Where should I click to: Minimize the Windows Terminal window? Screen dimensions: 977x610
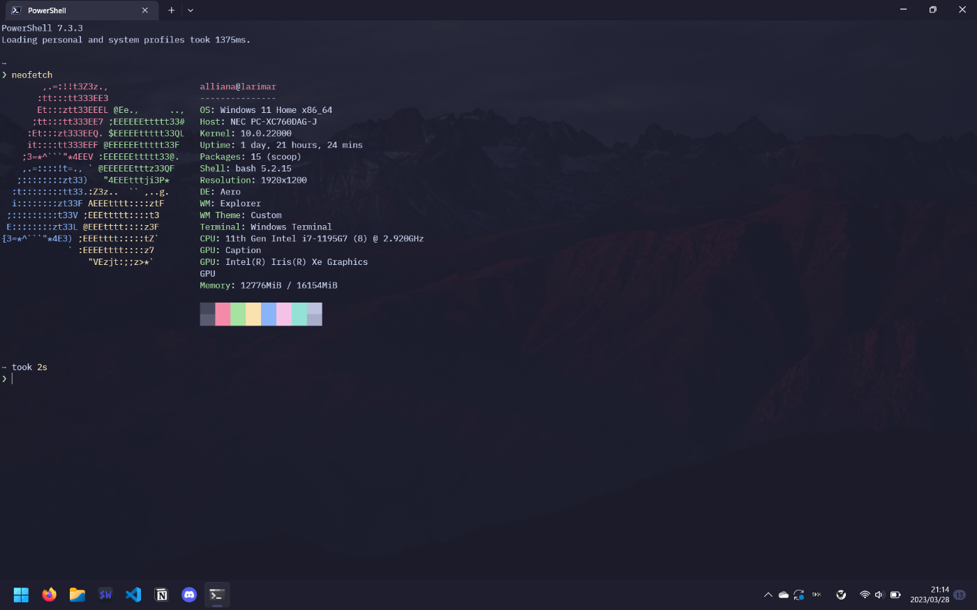click(x=904, y=10)
